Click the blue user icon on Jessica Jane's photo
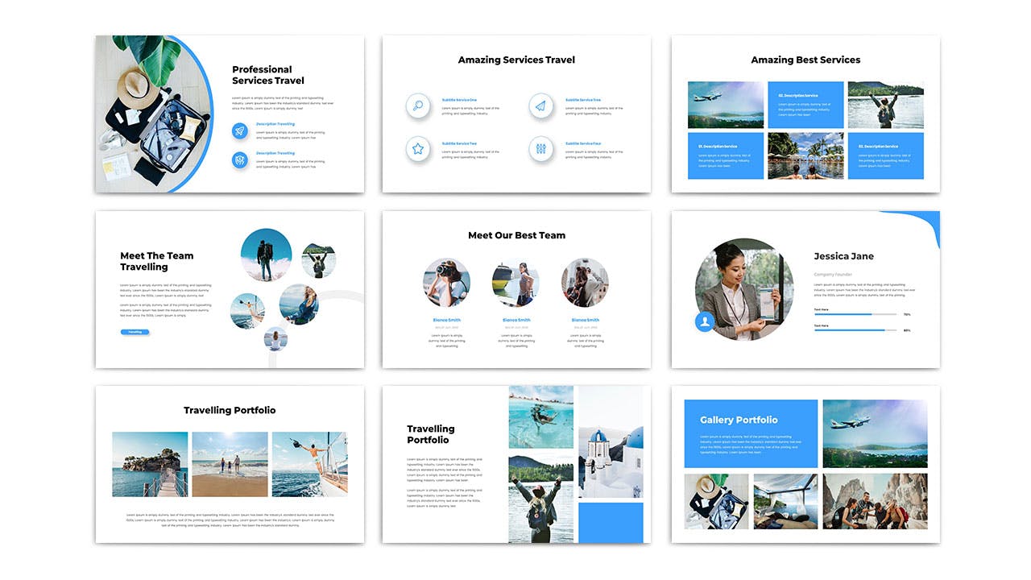This screenshot has width=1031, height=580. tap(706, 322)
